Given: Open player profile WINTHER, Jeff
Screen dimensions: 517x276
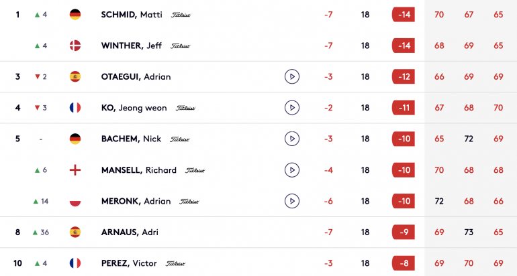Looking at the screenshot, I should click(x=131, y=46).
